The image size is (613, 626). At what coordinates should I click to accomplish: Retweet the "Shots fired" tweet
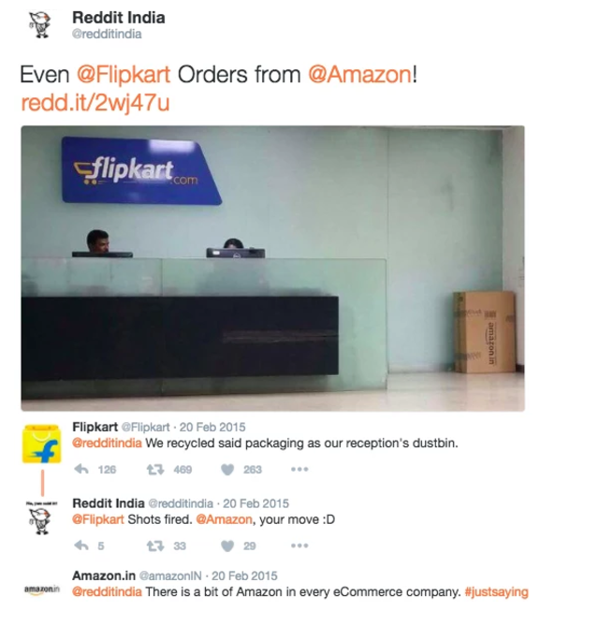point(155,546)
